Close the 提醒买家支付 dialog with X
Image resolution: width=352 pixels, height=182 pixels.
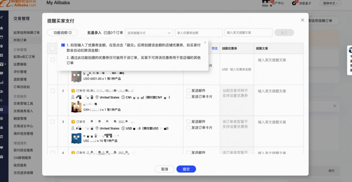coord(302,20)
